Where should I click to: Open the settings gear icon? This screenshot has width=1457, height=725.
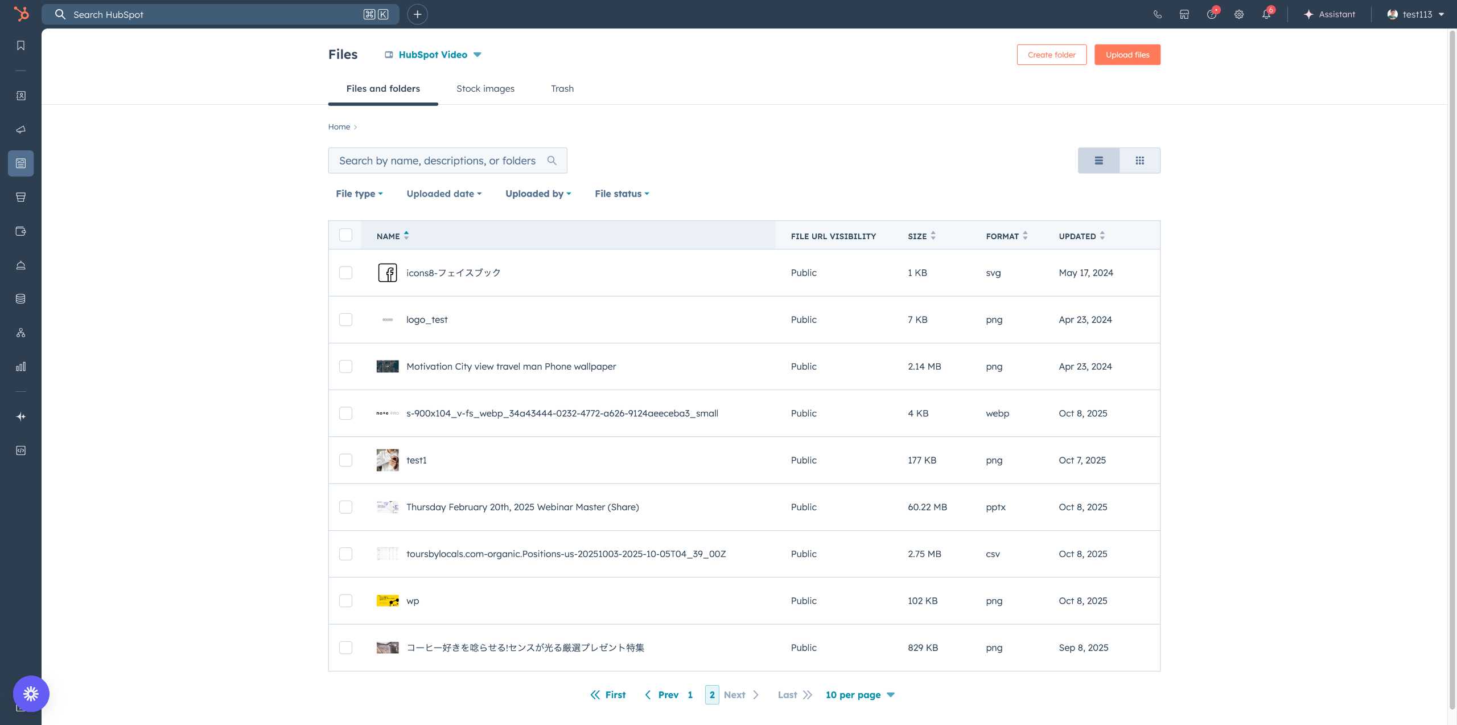click(x=1239, y=14)
